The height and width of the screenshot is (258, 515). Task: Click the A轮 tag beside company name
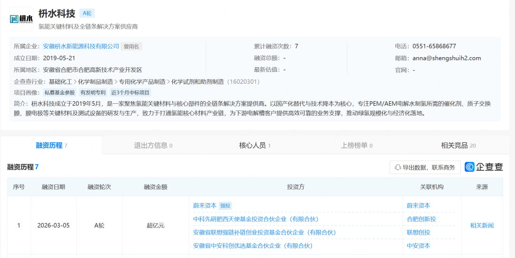point(87,13)
